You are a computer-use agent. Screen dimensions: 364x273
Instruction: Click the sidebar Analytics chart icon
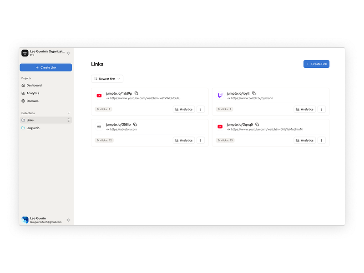23,93
